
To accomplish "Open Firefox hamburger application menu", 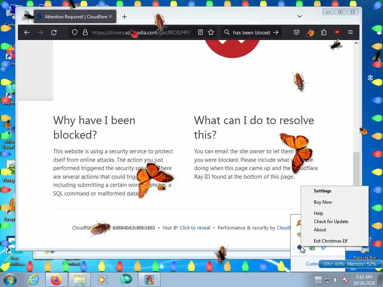I will (x=350, y=32).
